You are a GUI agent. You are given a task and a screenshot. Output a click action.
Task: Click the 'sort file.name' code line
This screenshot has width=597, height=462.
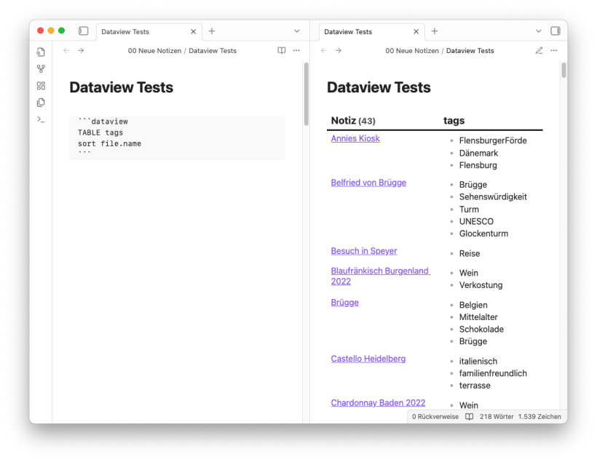click(x=110, y=143)
